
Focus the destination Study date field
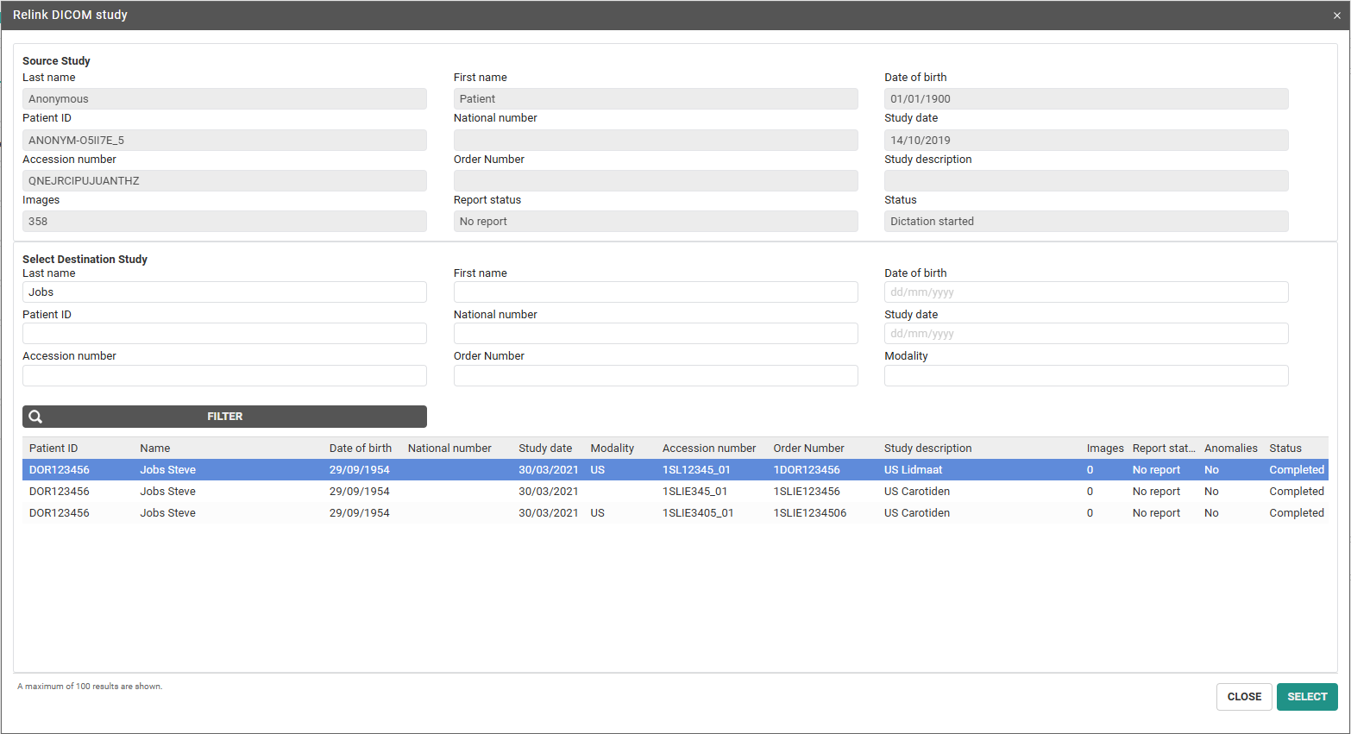tap(1085, 334)
